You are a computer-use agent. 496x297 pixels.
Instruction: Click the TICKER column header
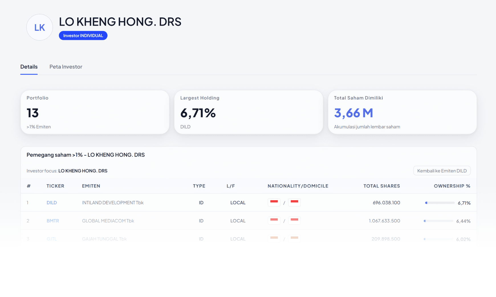[x=55, y=186]
